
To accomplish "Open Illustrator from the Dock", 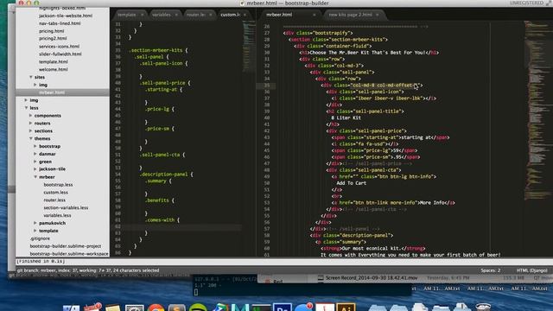I will click(346, 308).
